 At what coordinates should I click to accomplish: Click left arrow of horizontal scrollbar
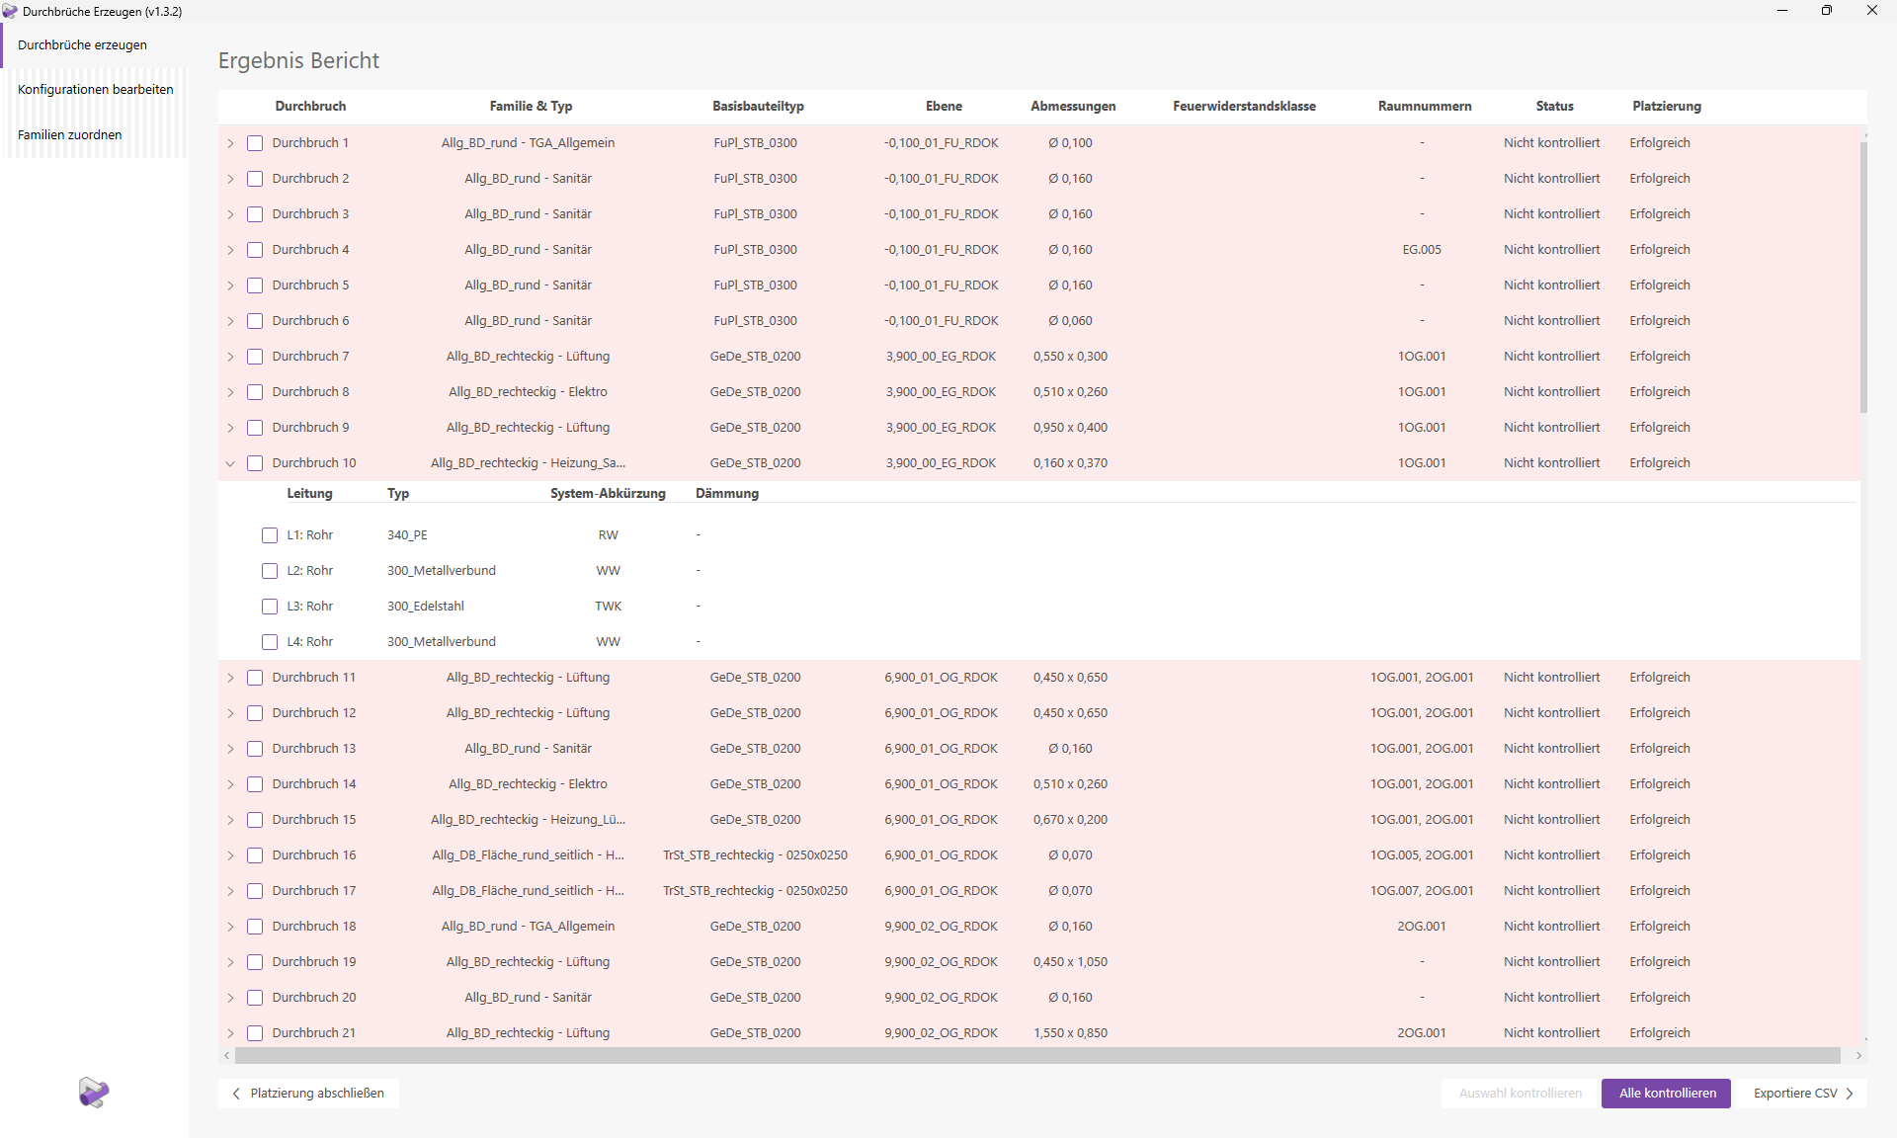[x=227, y=1056]
